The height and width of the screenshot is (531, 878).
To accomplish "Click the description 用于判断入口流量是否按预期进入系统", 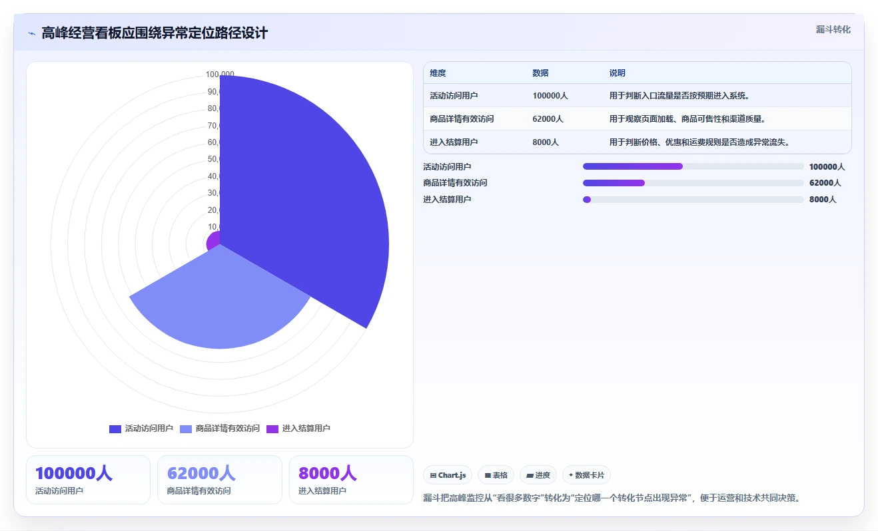I will pos(679,96).
